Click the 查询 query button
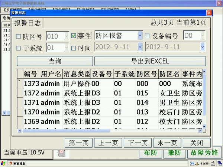This screenshot has width=223, height=167. pos(55,61)
